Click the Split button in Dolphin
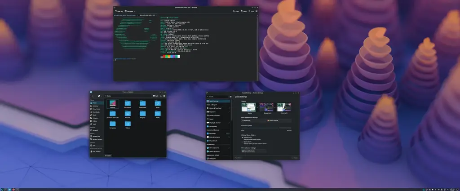Screen dimensions: 460x191 pos(155,96)
